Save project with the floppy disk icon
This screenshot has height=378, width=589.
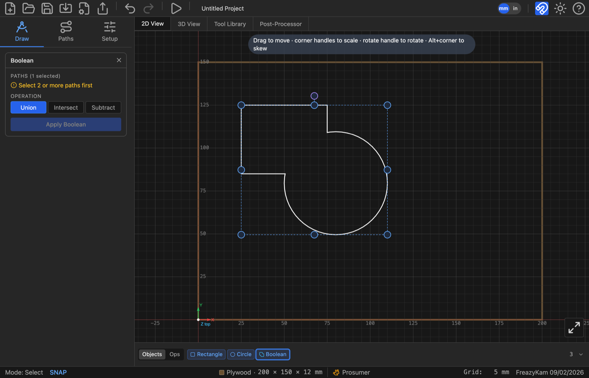click(x=47, y=8)
